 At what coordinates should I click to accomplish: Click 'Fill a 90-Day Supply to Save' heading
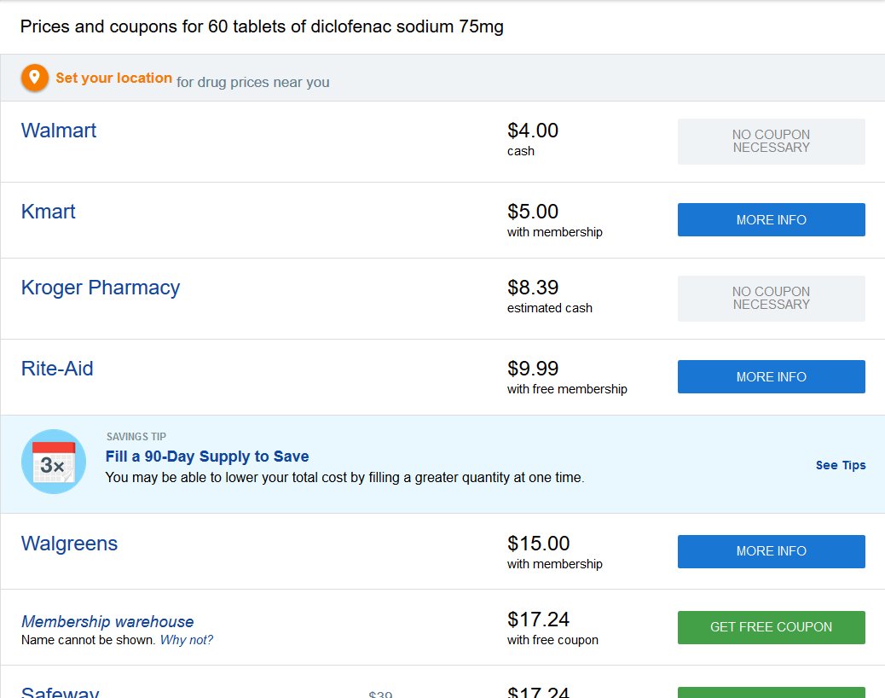207,457
